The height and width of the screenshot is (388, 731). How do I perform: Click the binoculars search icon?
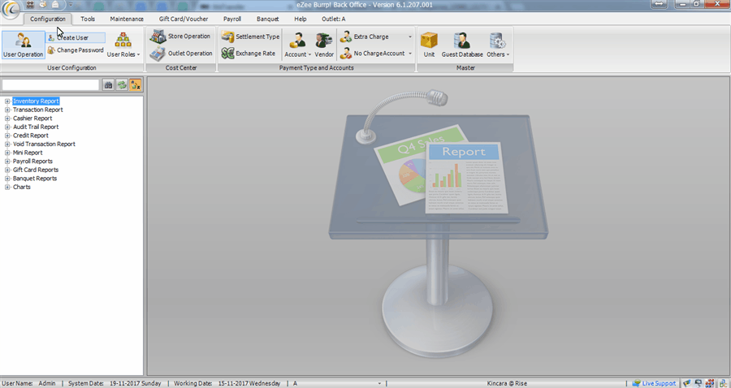point(108,84)
